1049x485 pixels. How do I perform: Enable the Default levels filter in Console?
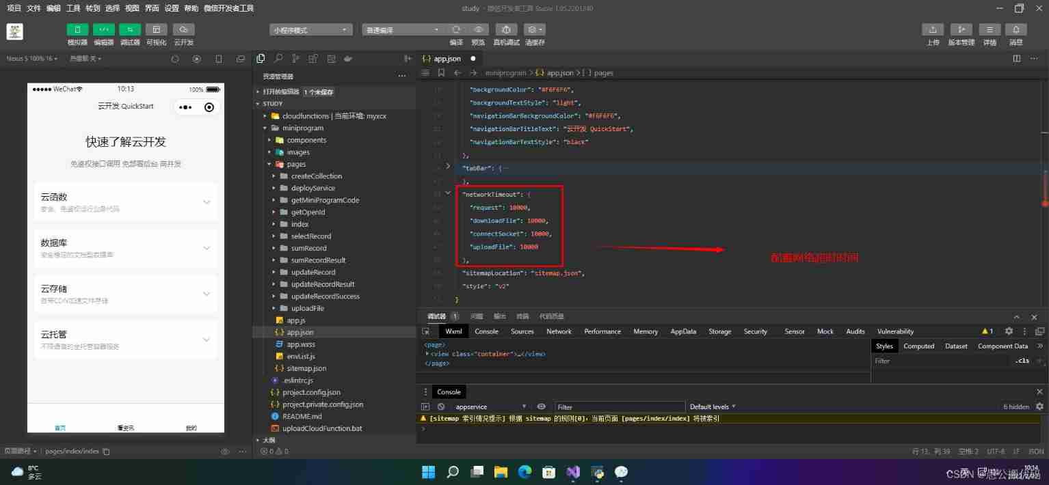click(712, 406)
